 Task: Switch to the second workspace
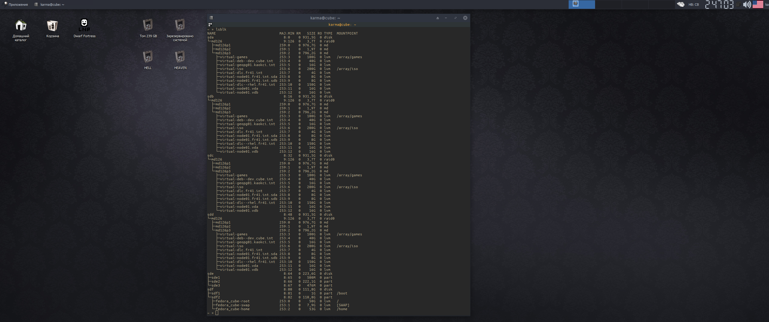[608, 5]
